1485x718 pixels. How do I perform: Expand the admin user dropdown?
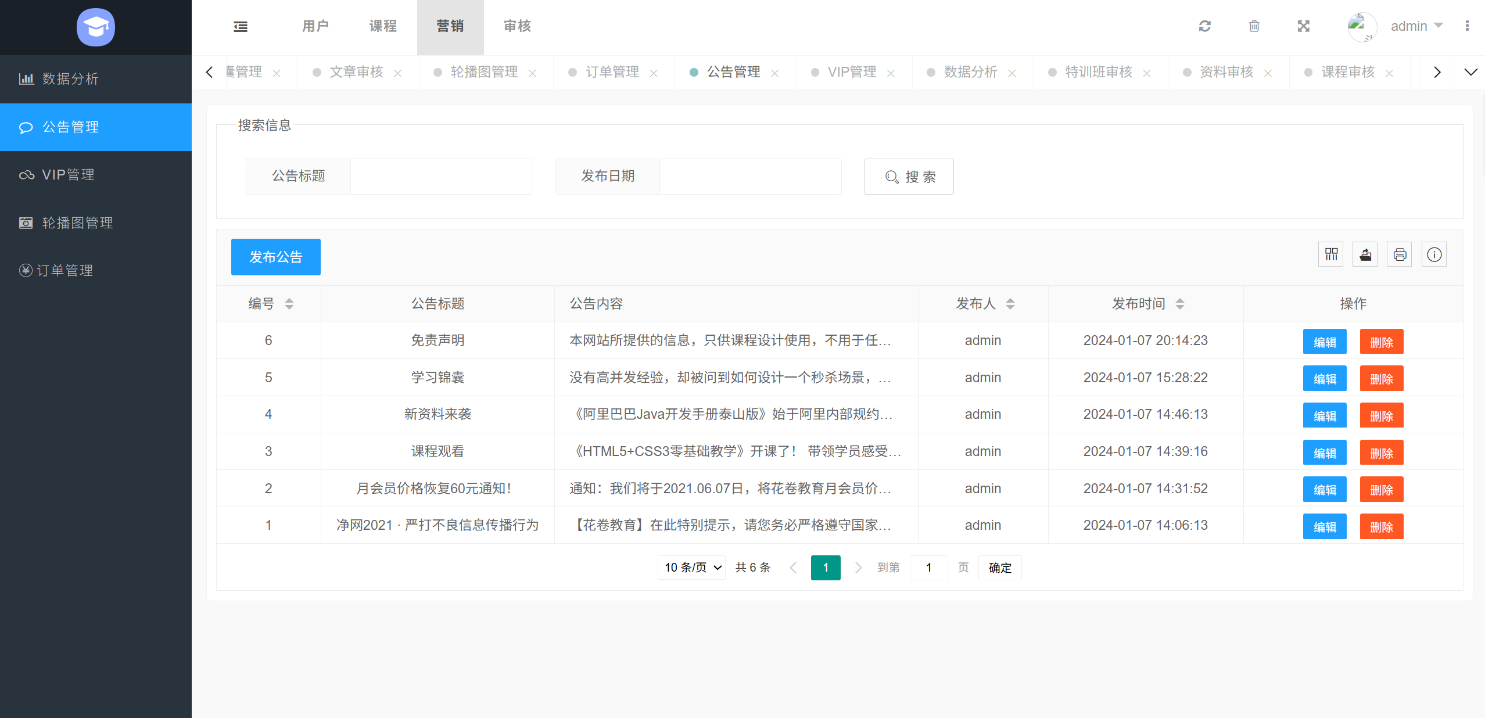click(1416, 26)
